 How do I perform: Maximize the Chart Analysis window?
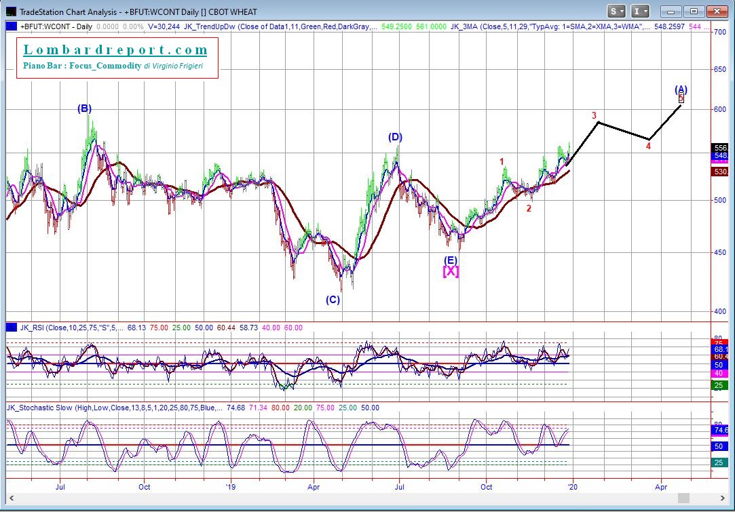pos(694,12)
